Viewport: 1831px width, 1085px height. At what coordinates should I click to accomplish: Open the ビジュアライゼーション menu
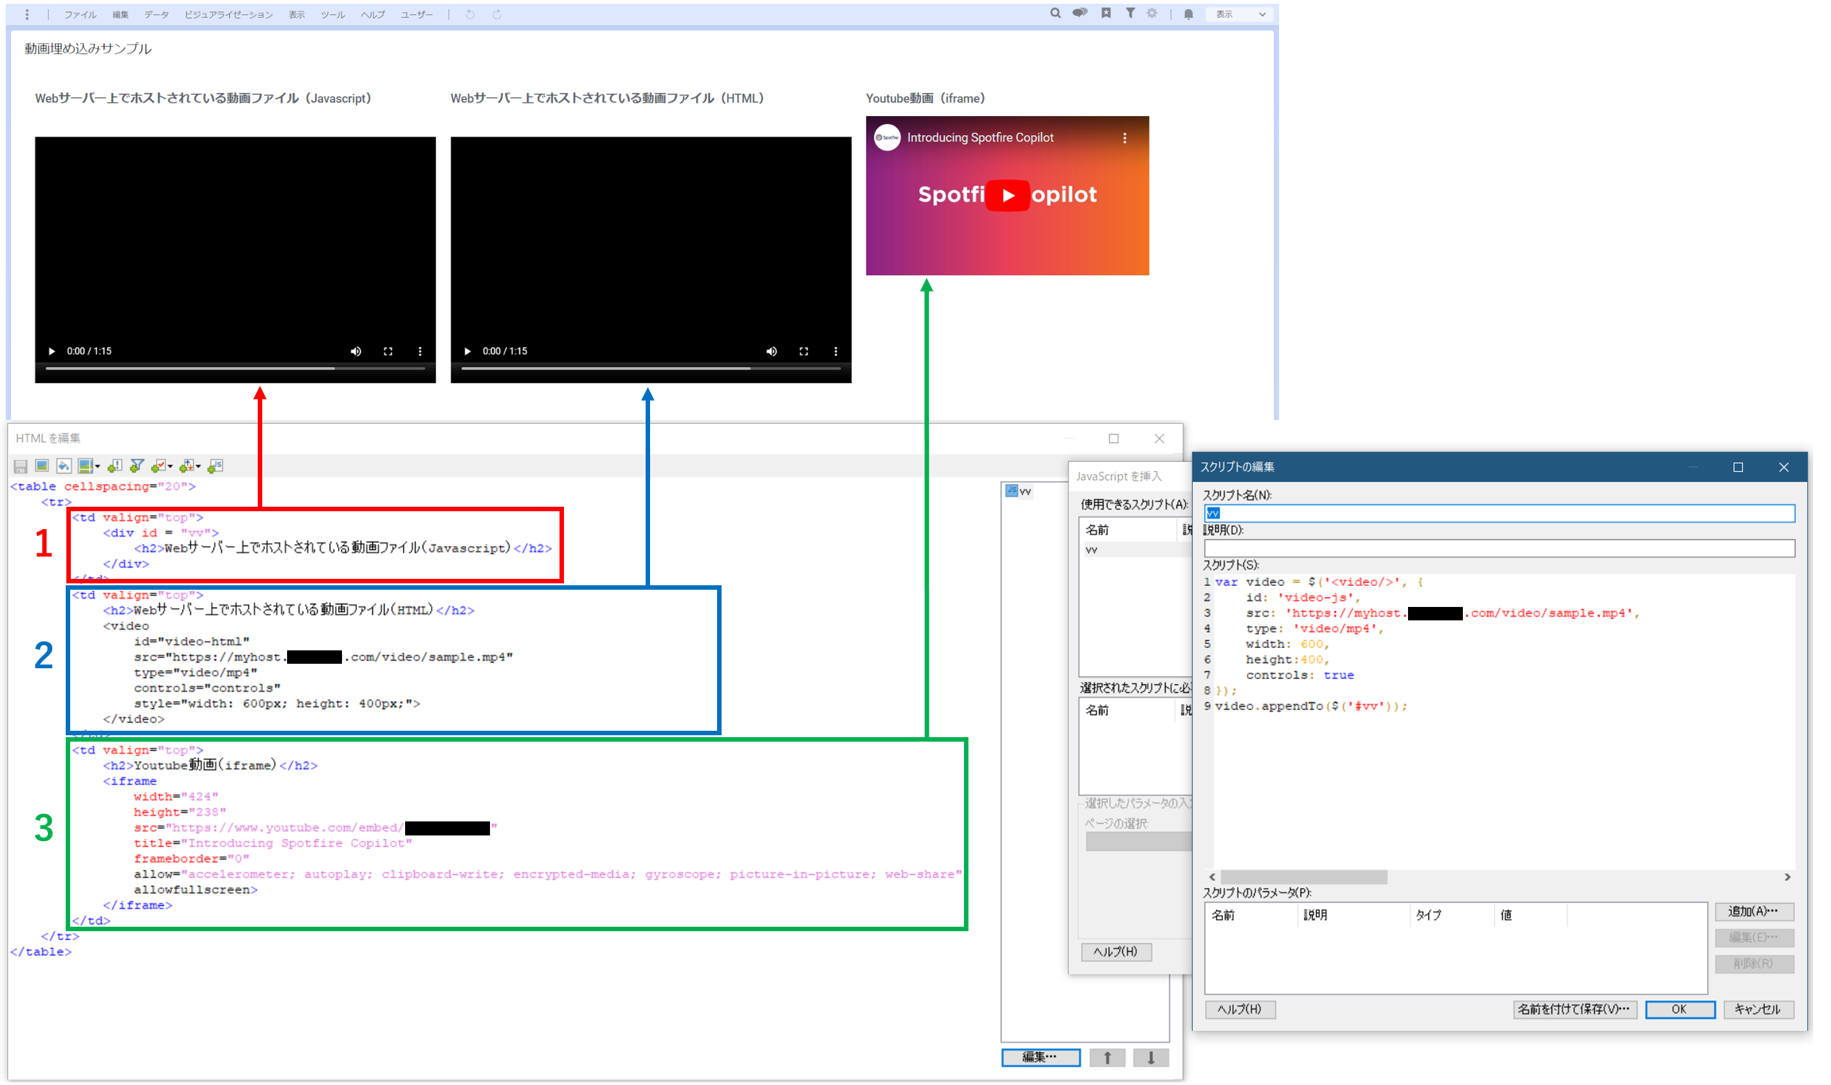pyautogui.click(x=228, y=15)
